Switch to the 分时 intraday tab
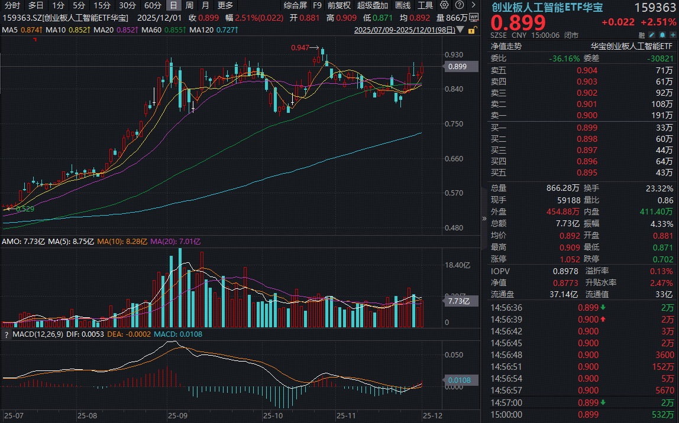The height and width of the screenshot is (423, 679). point(12,5)
